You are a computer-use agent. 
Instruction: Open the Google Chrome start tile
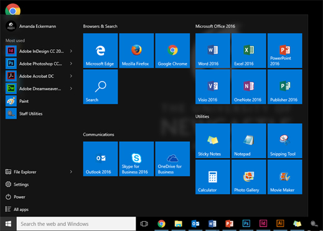point(172,50)
